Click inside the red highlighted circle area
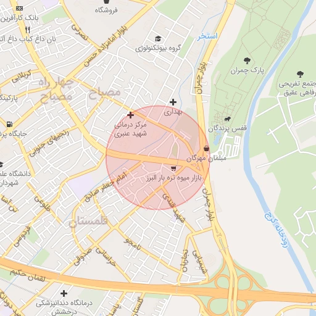This screenshot has height=316, width=316. (158, 158)
